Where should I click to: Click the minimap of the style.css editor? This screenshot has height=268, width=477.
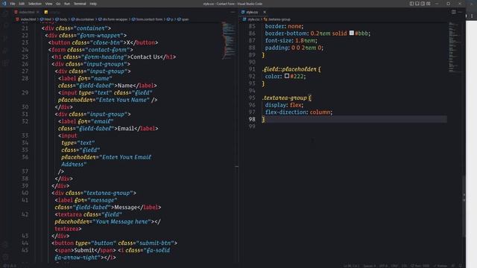[x=455, y=47]
